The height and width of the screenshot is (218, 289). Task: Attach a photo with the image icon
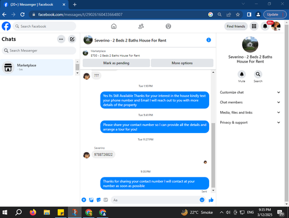click(x=91, y=200)
